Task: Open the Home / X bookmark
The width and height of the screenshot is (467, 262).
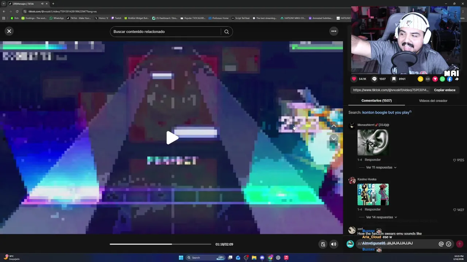Action: pos(101,18)
